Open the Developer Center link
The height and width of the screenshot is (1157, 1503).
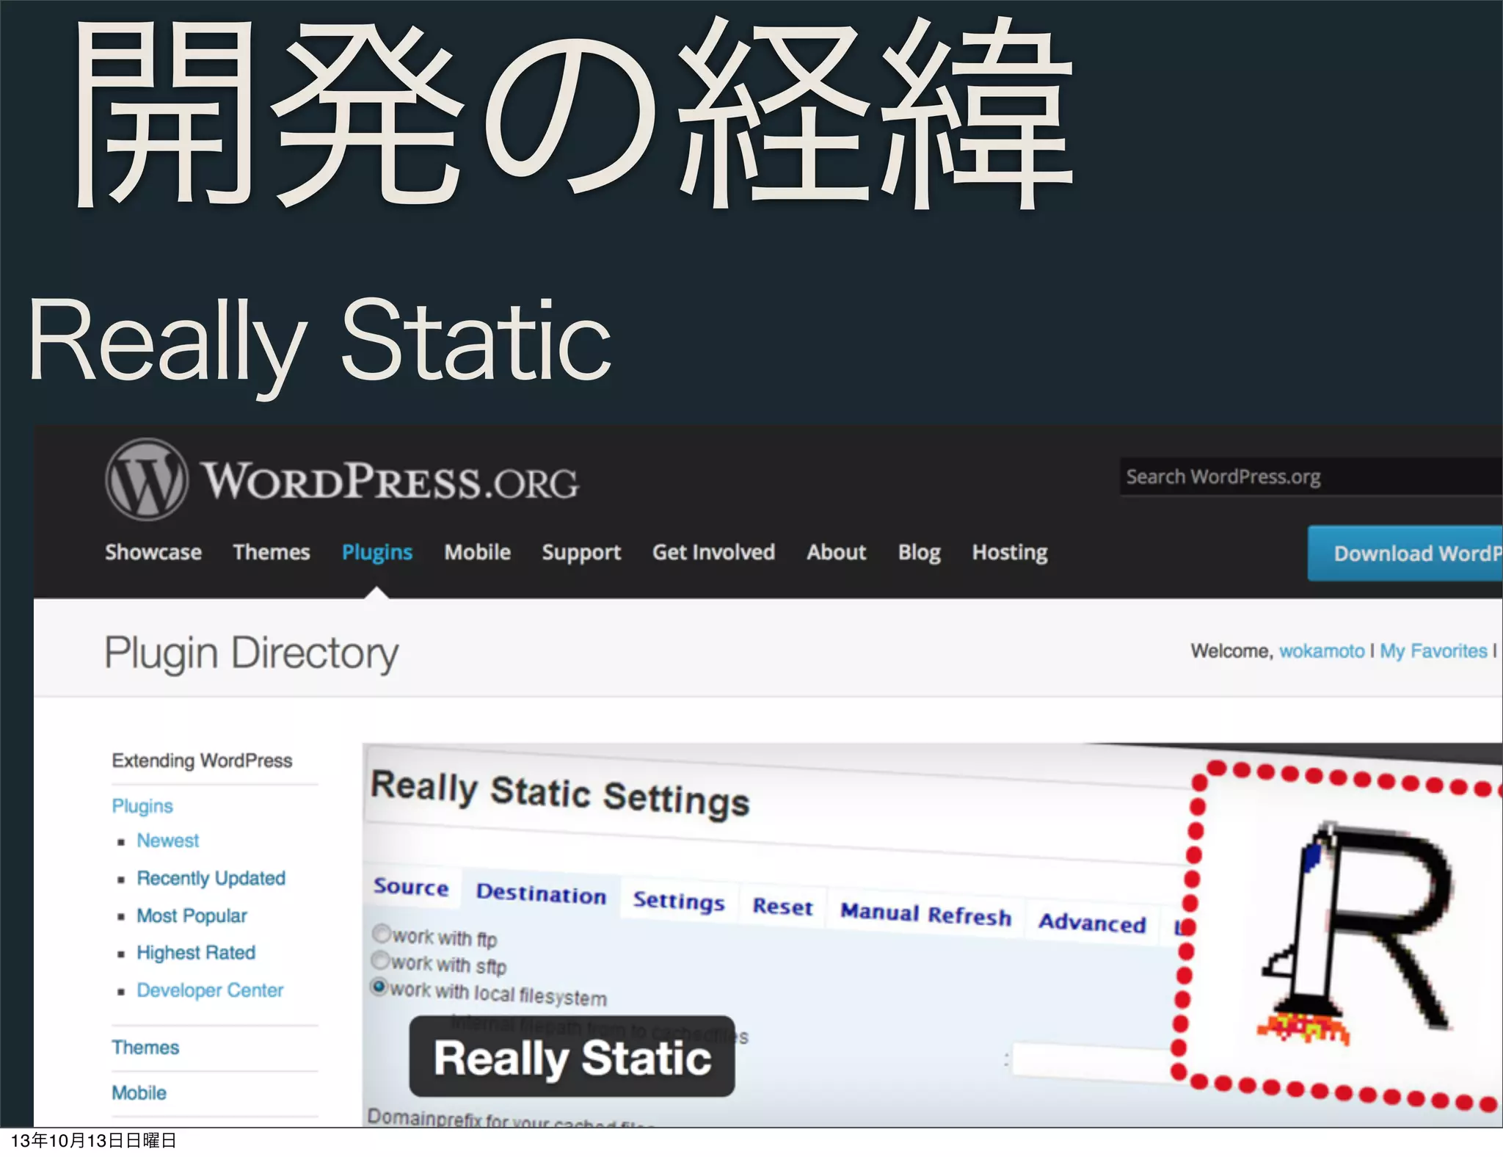(210, 990)
